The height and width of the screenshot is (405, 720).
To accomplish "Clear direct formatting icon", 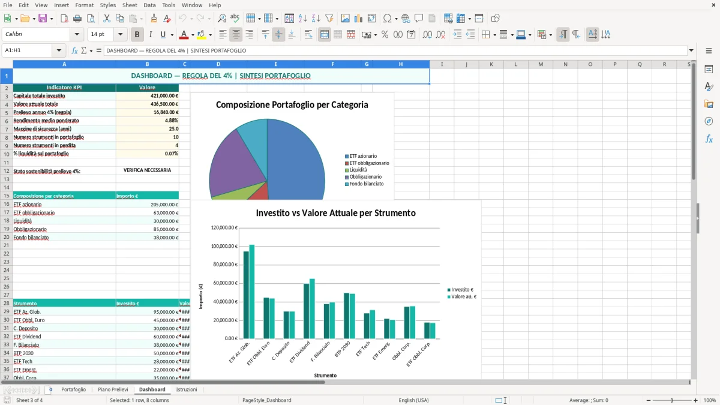I will [167, 19].
